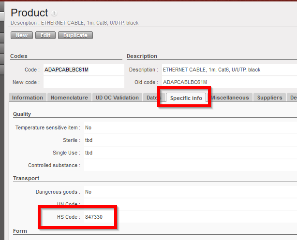Image resolution: width=297 pixels, height=240 pixels.
Task: Click the help icon beside Product title
Action: tap(54, 14)
